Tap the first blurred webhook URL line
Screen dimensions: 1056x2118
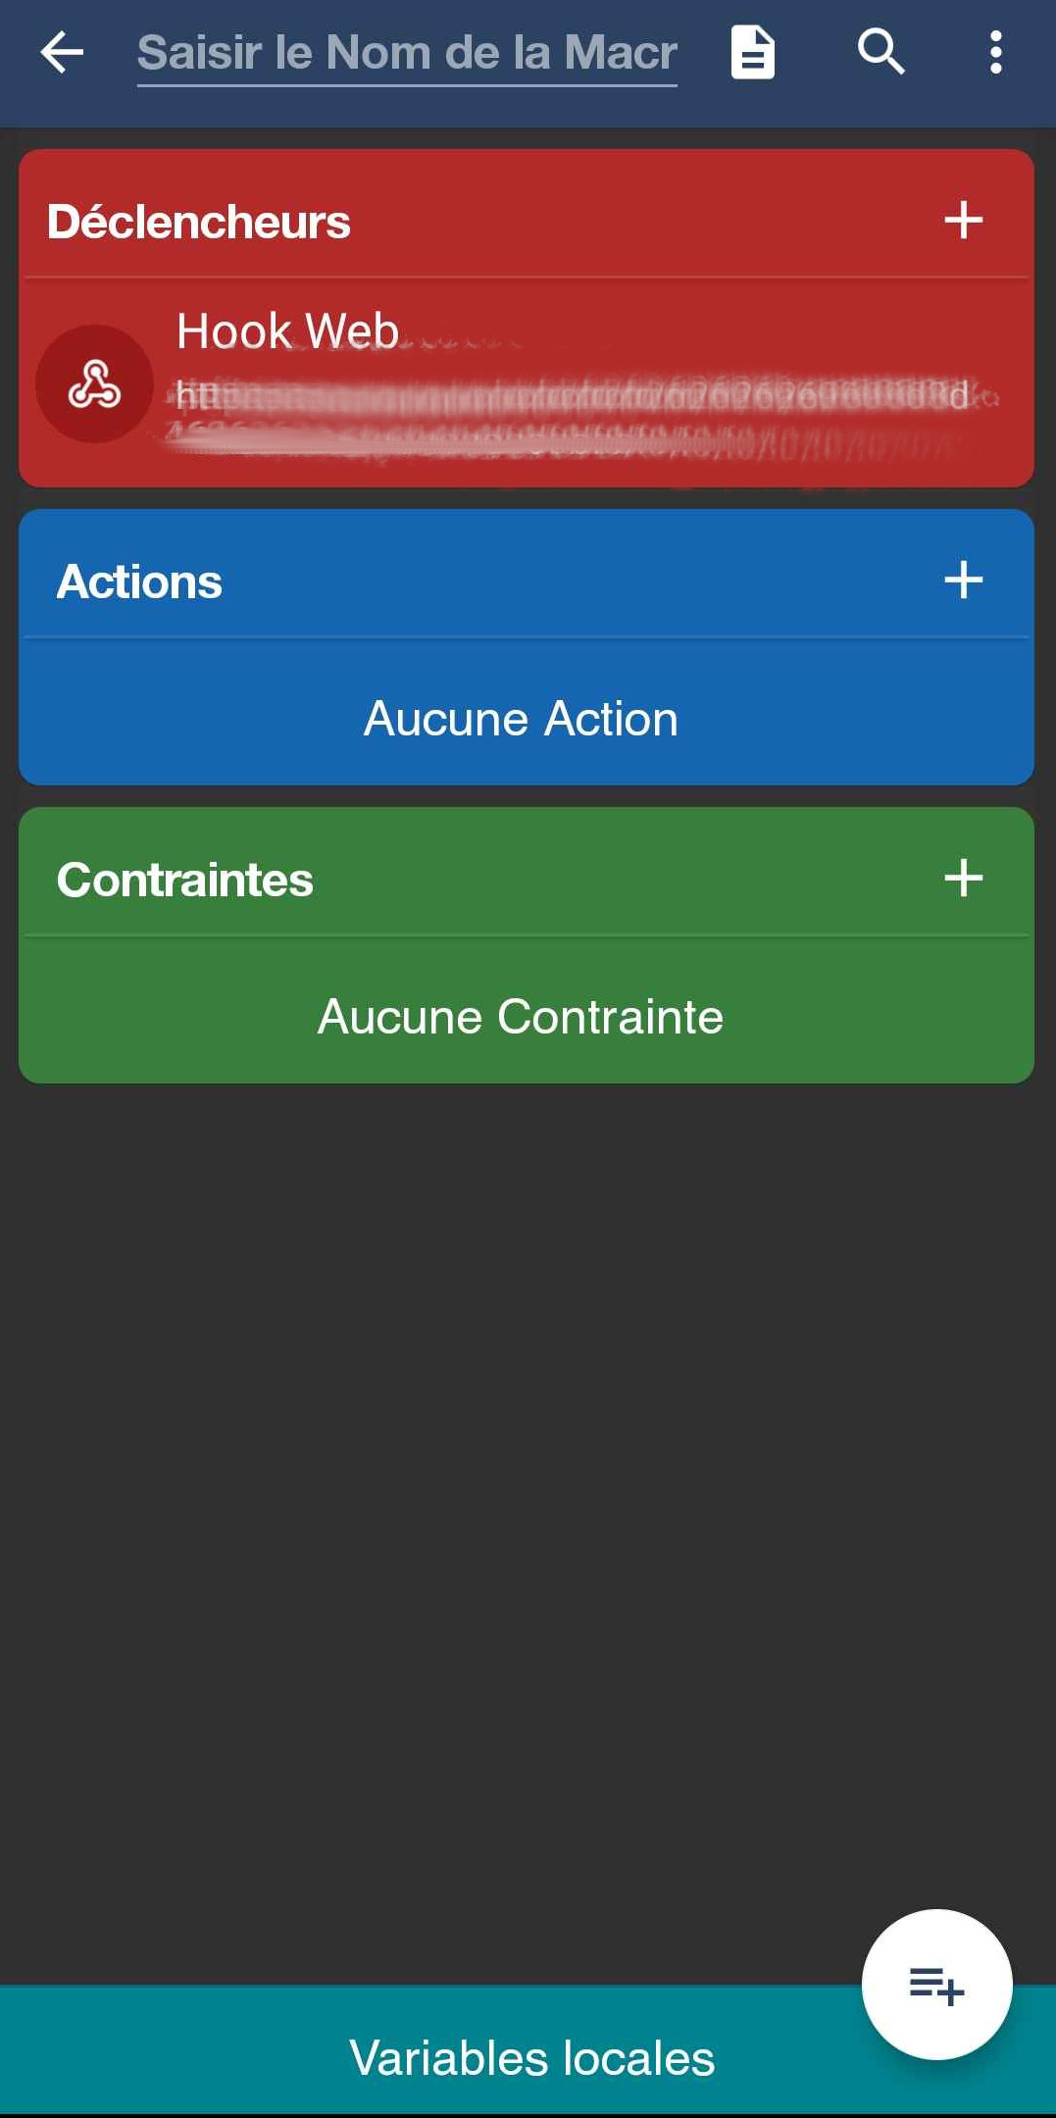click(574, 395)
